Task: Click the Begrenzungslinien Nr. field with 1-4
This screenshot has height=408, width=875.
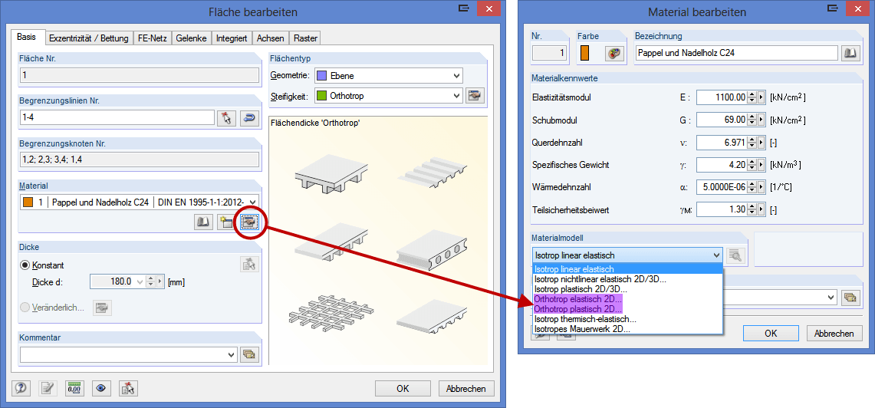Action: pos(117,118)
